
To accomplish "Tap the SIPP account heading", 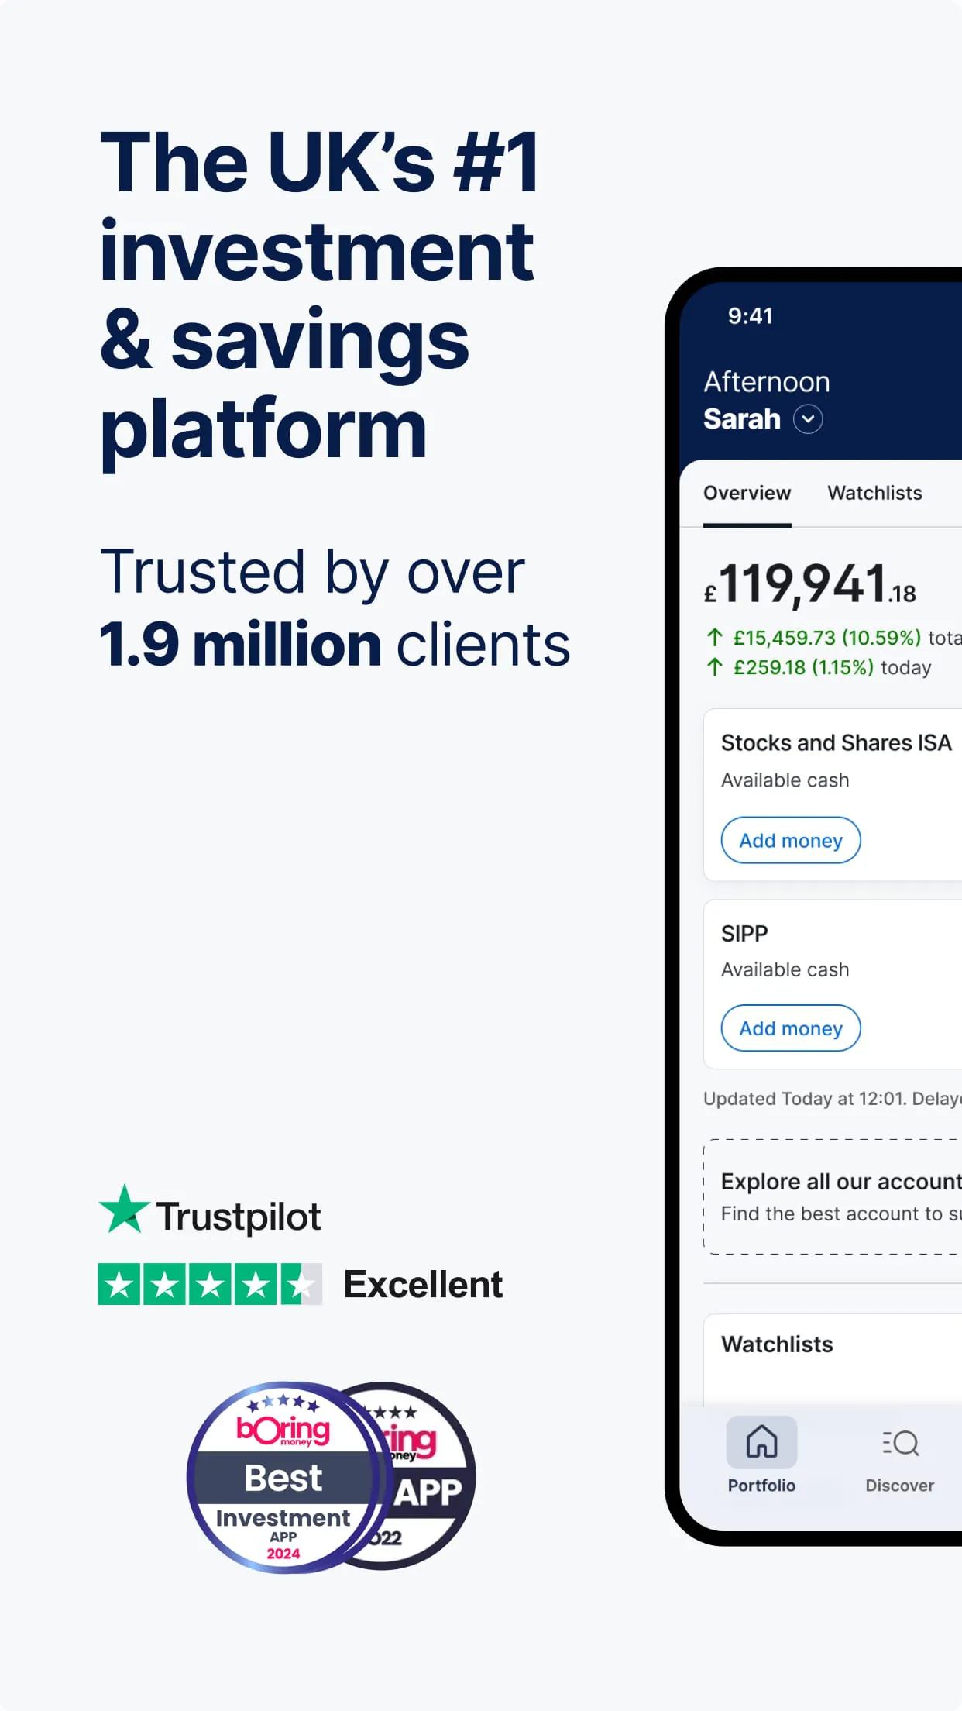I will (x=744, y=933).
